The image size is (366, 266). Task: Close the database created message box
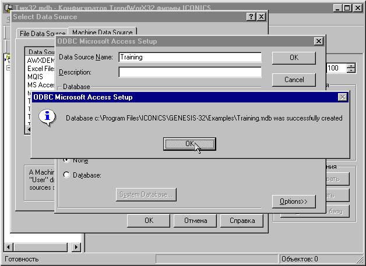click(343, 97)
